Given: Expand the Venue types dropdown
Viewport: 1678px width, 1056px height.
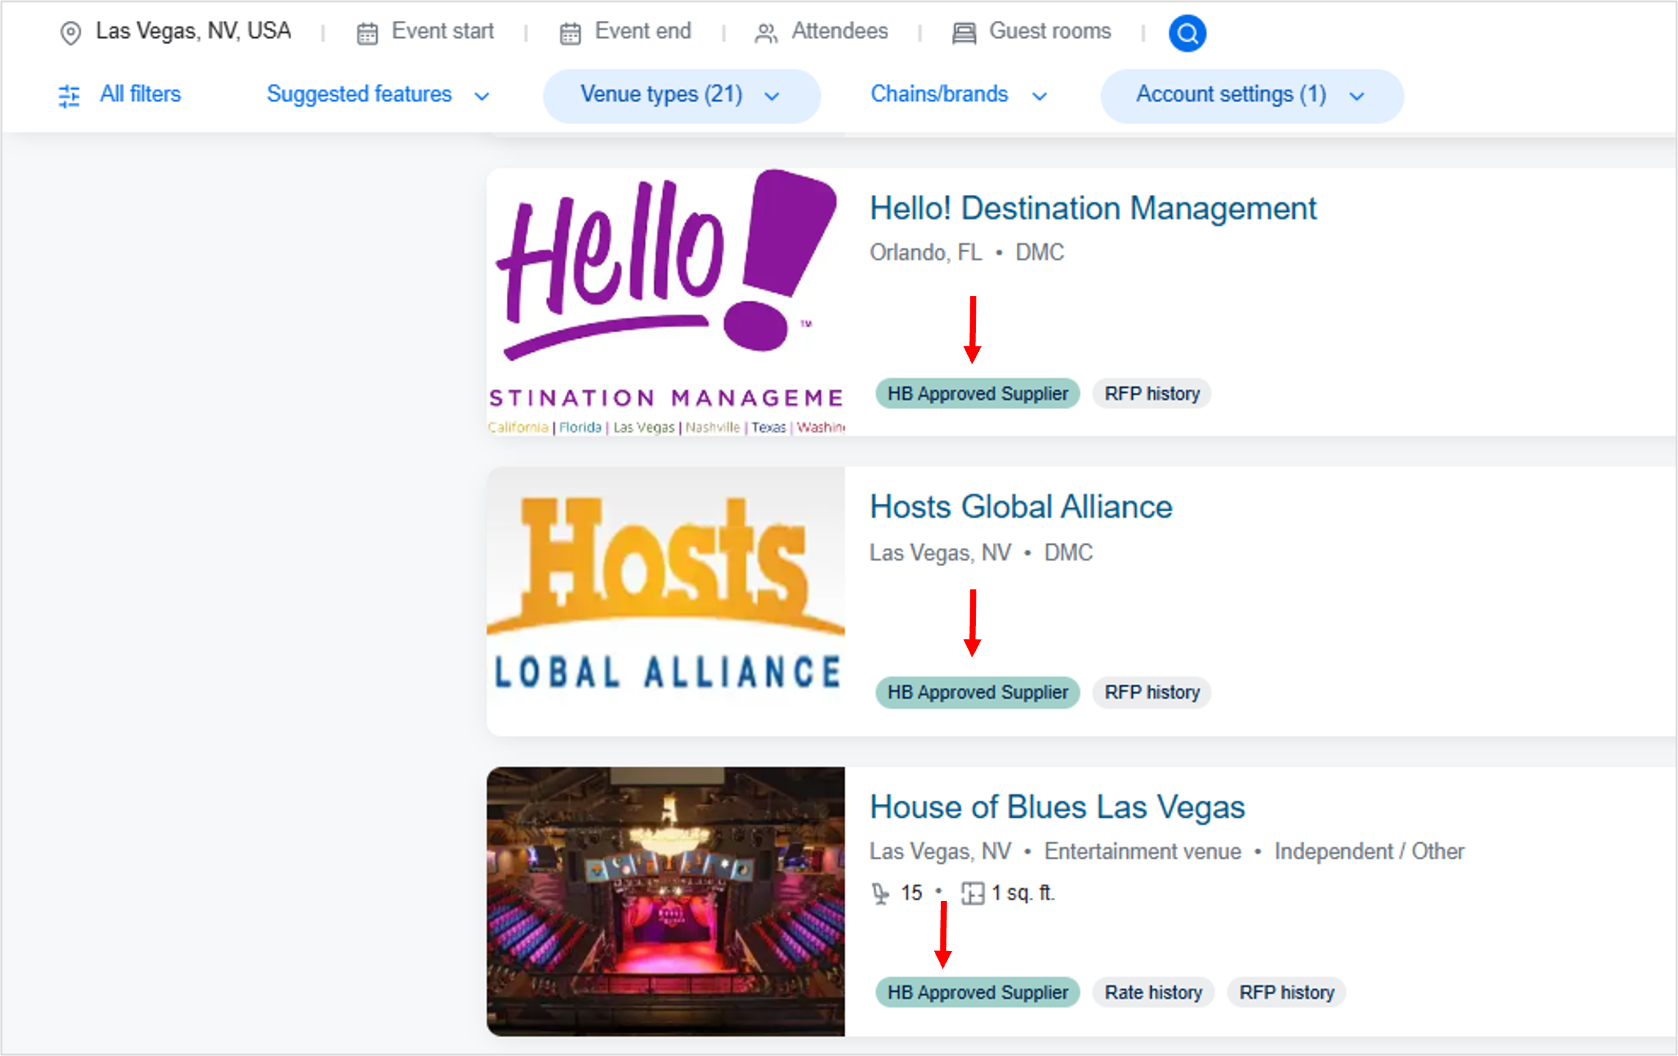Looking at the screenshot, I should click(x=680, y=95).
